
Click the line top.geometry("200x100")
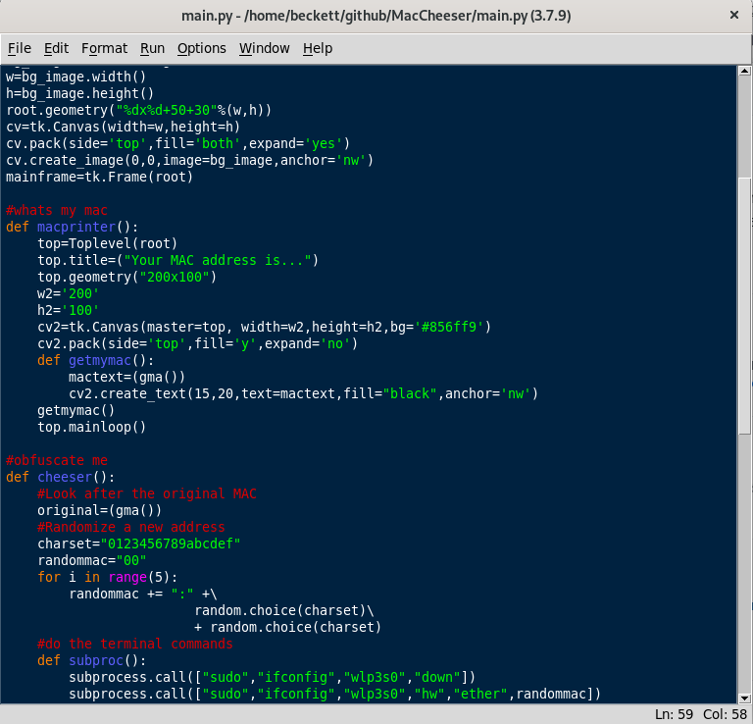[127, 278]
